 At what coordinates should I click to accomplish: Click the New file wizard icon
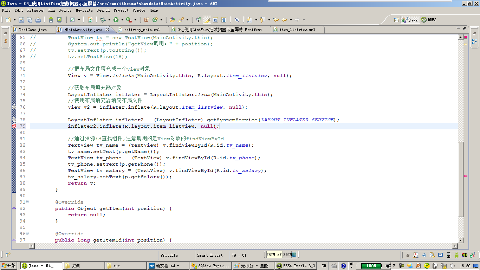pyautogui.click(x=7, y=20)
